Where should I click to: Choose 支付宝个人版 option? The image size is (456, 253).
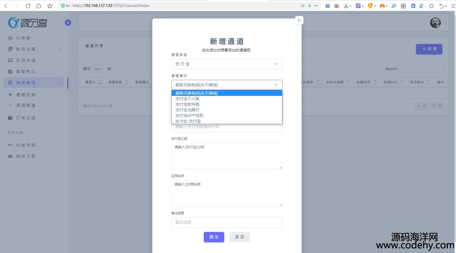227,99
